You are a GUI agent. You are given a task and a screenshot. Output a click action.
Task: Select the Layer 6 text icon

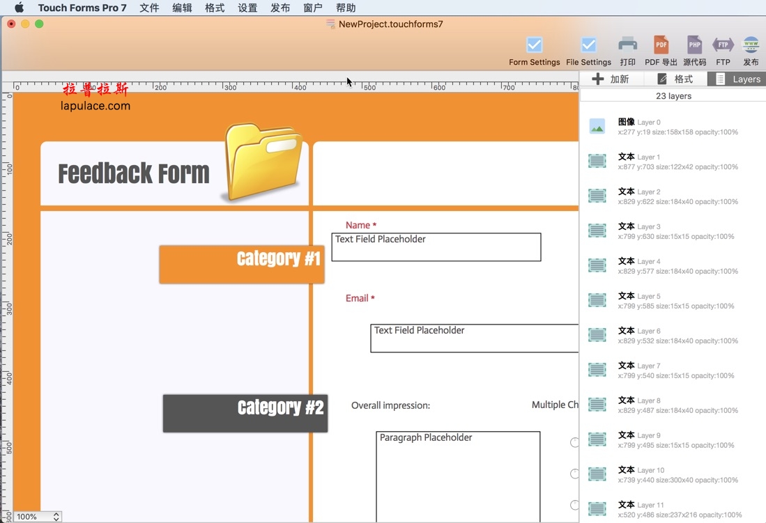pos(597,335)
